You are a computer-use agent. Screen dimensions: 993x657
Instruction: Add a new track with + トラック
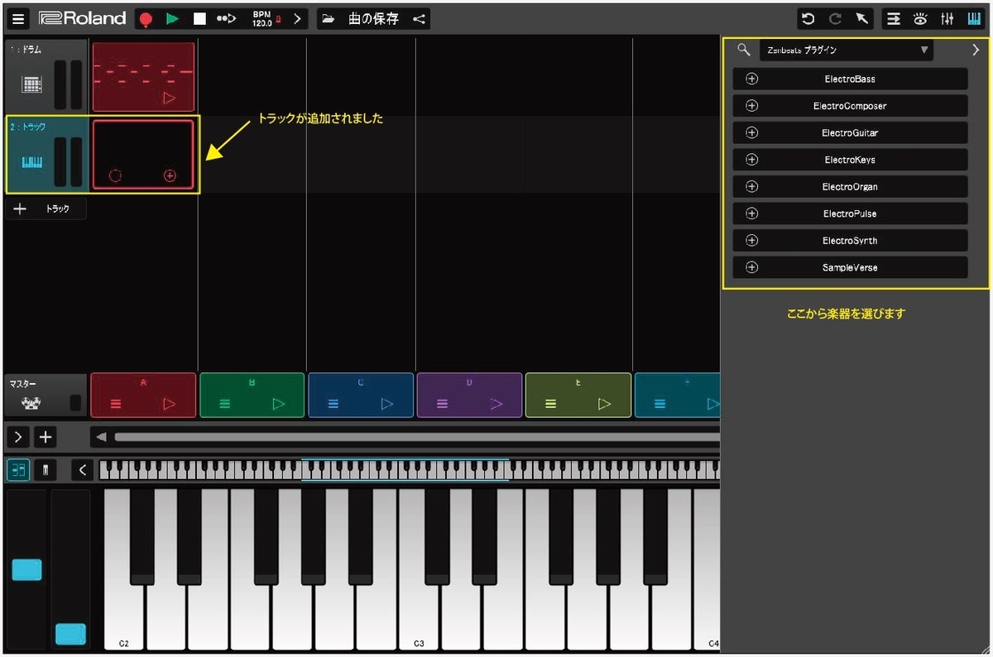click(46, 209)
